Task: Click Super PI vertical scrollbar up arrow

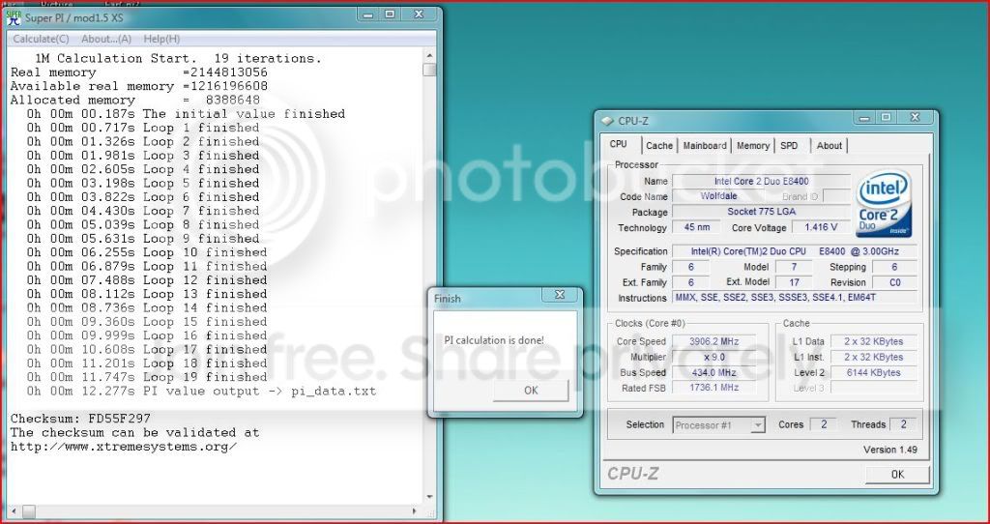Action: (x=430, y=55)
